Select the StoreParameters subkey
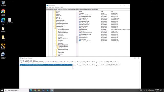This screenshot has width=164, height=92. (63, 48)
